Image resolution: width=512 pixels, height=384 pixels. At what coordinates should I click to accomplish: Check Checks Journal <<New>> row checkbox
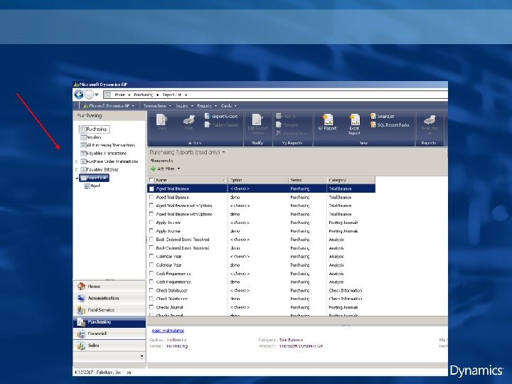pos(151,307)
